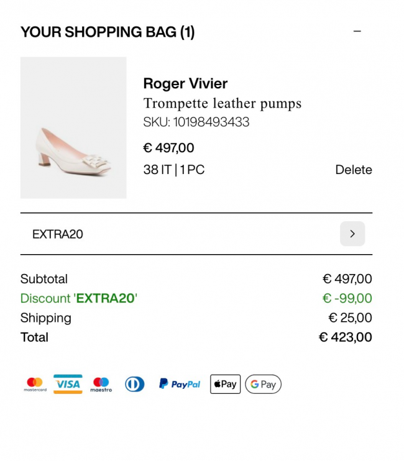Screen dimensions: 404x461
Task: Select the Visa payment icon
Action: (x=68, y=384)
